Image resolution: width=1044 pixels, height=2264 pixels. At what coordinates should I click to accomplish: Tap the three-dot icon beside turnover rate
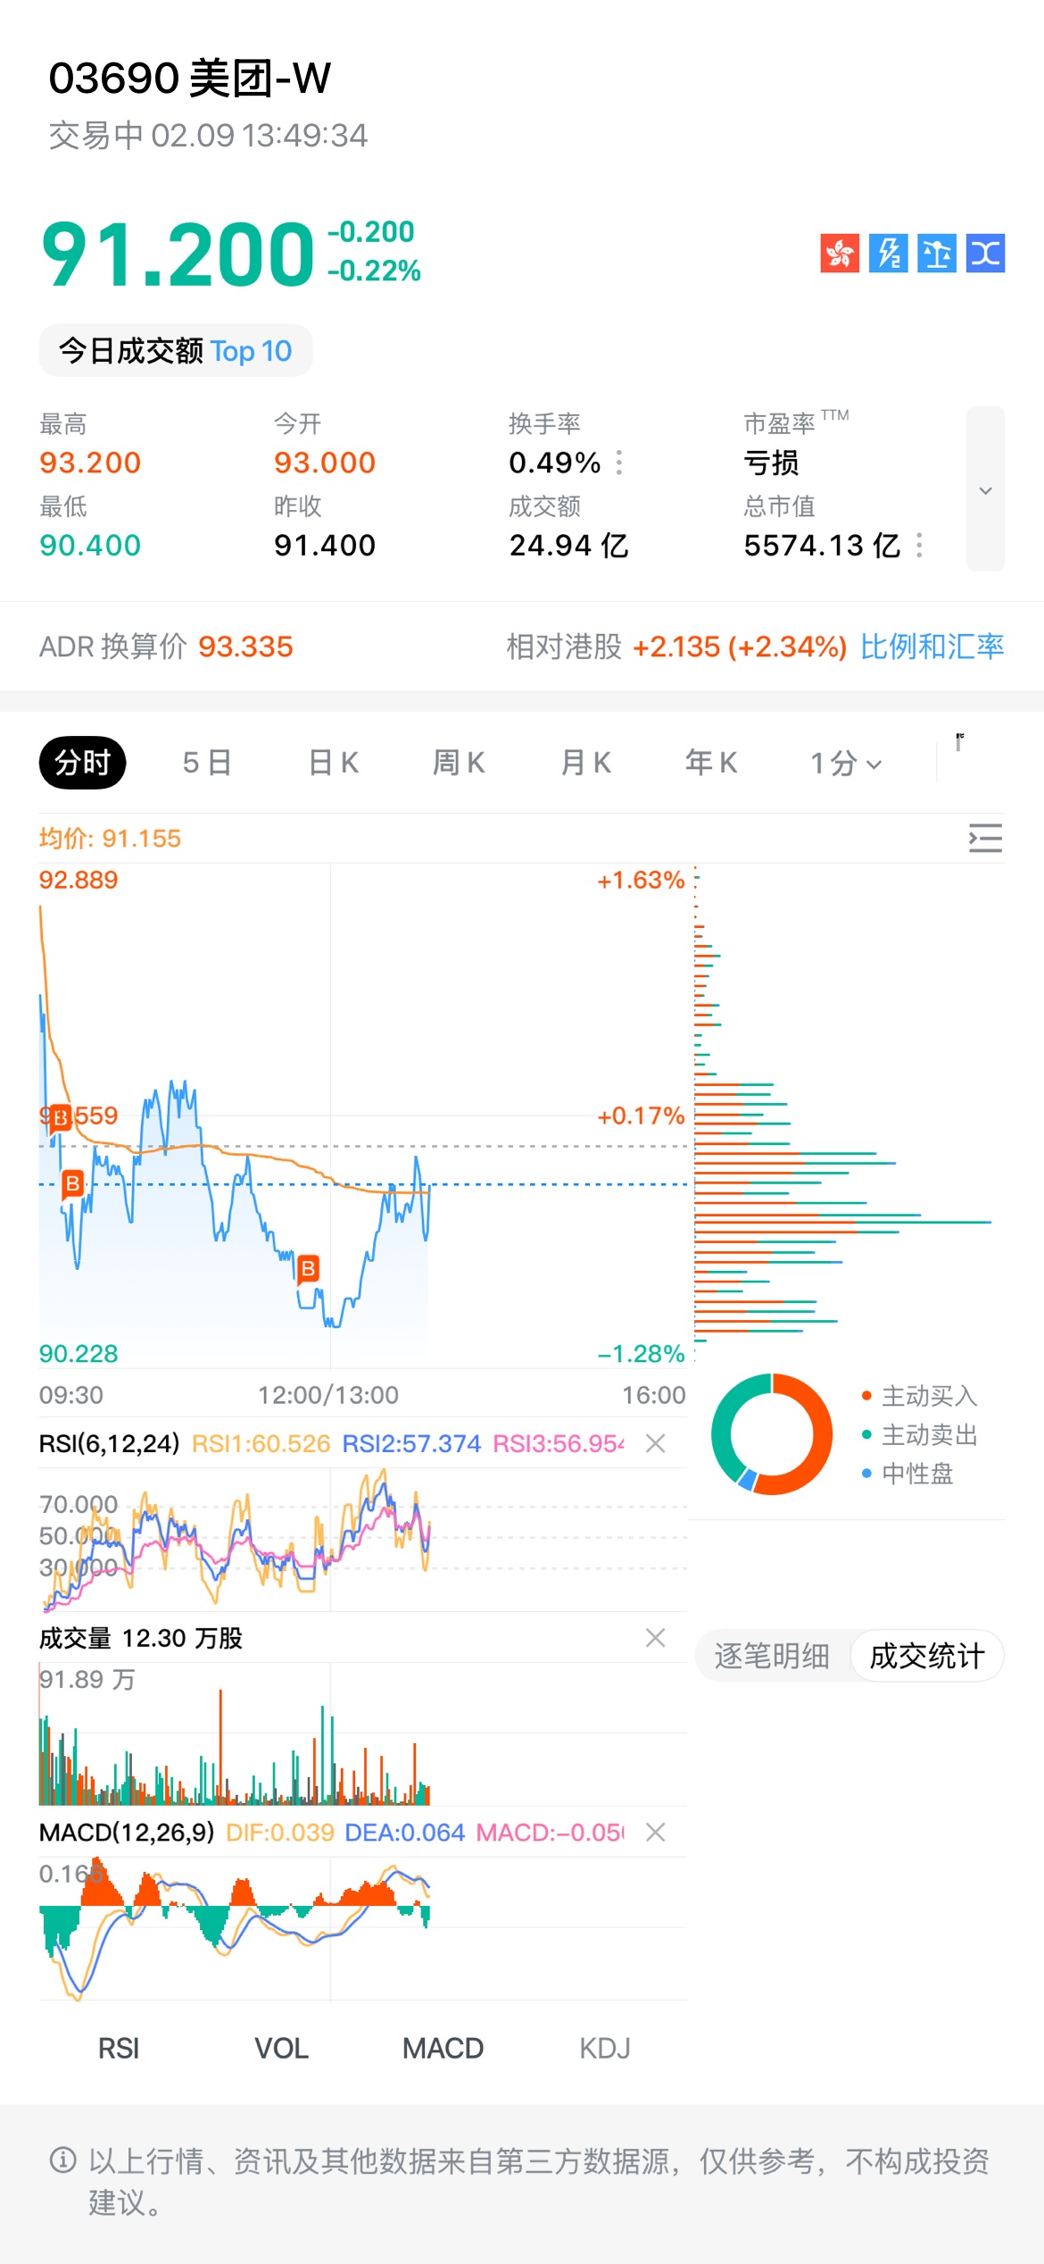[619, 463]
